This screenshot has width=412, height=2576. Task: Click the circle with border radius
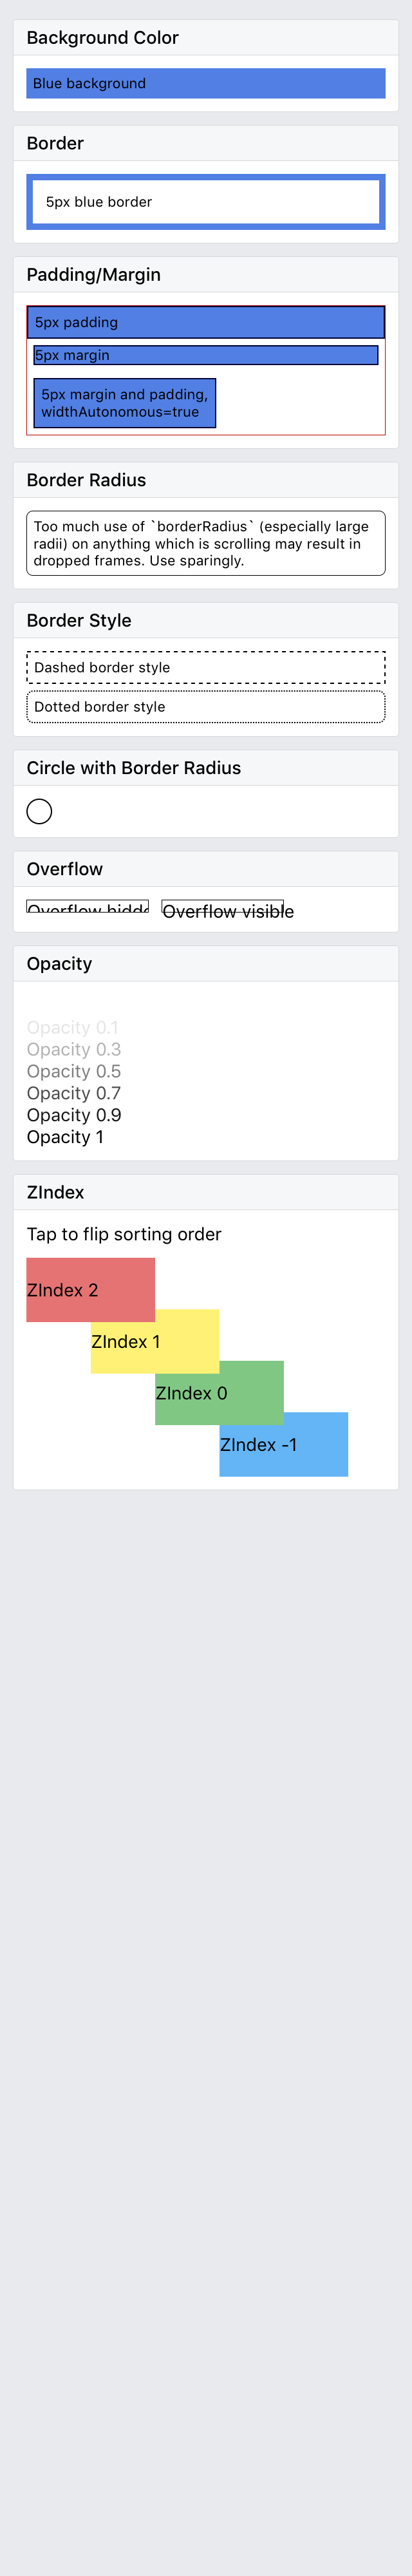(x=39, y=811)
